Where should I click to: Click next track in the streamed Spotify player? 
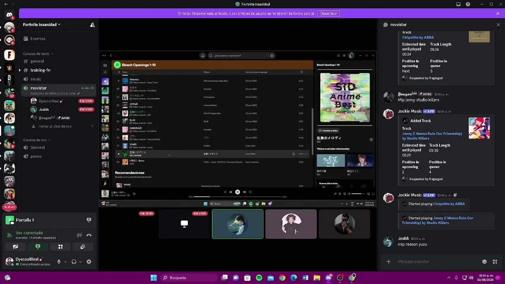244,192
